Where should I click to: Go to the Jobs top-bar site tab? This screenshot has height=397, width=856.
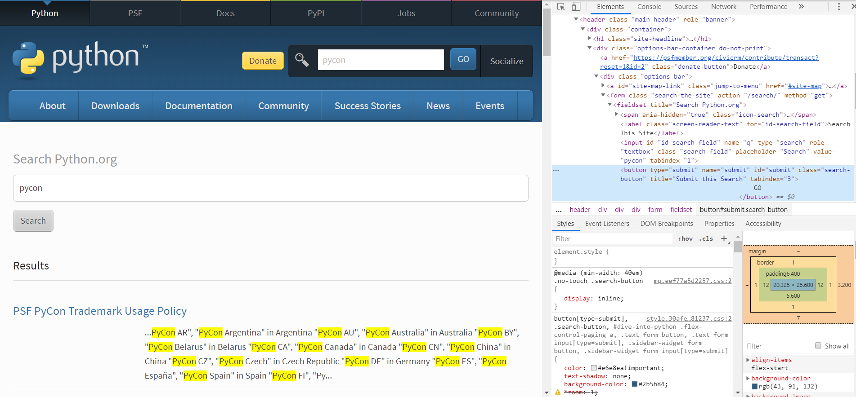[x=406, y=13]
